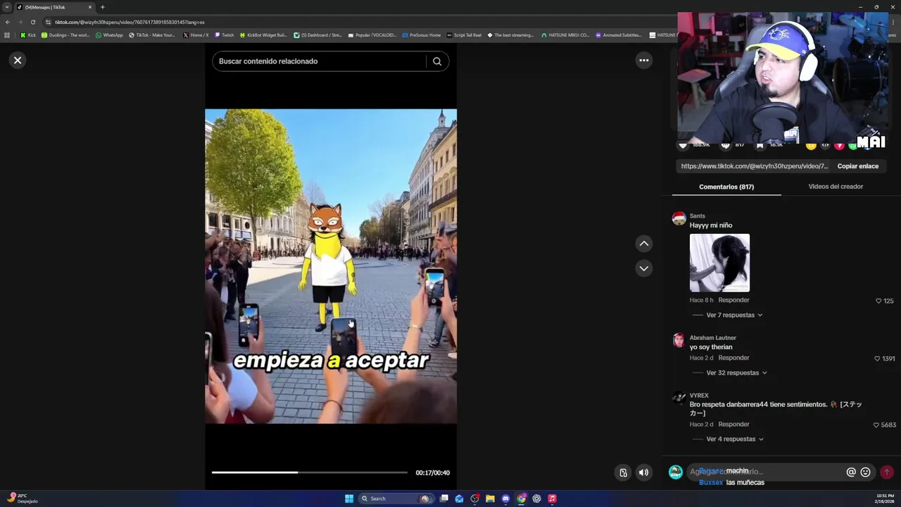The width and height of the screenshot is (901, 507).
Task: Open the Home / X bookmark
Action: point(196,35)
